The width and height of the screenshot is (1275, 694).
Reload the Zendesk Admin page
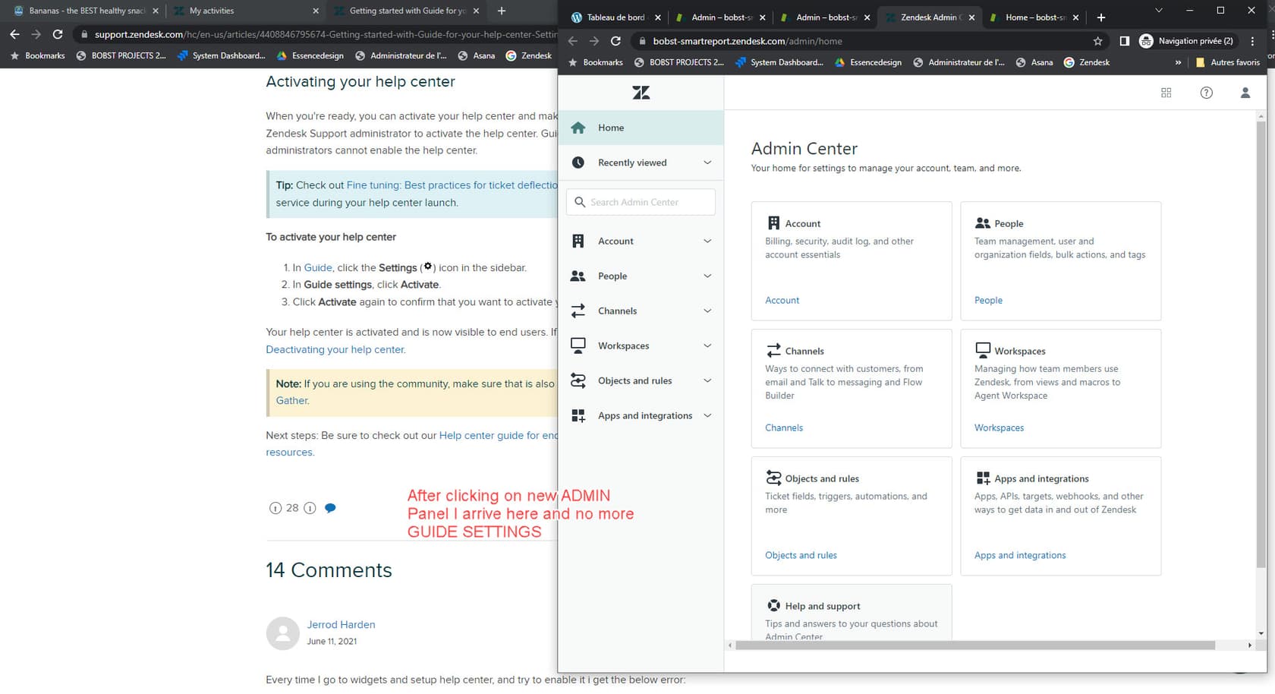click(615, 41)
